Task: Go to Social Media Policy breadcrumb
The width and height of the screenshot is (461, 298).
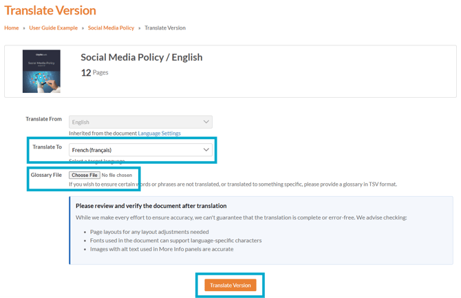Action: pyautogui.click(x=110, y=28)
